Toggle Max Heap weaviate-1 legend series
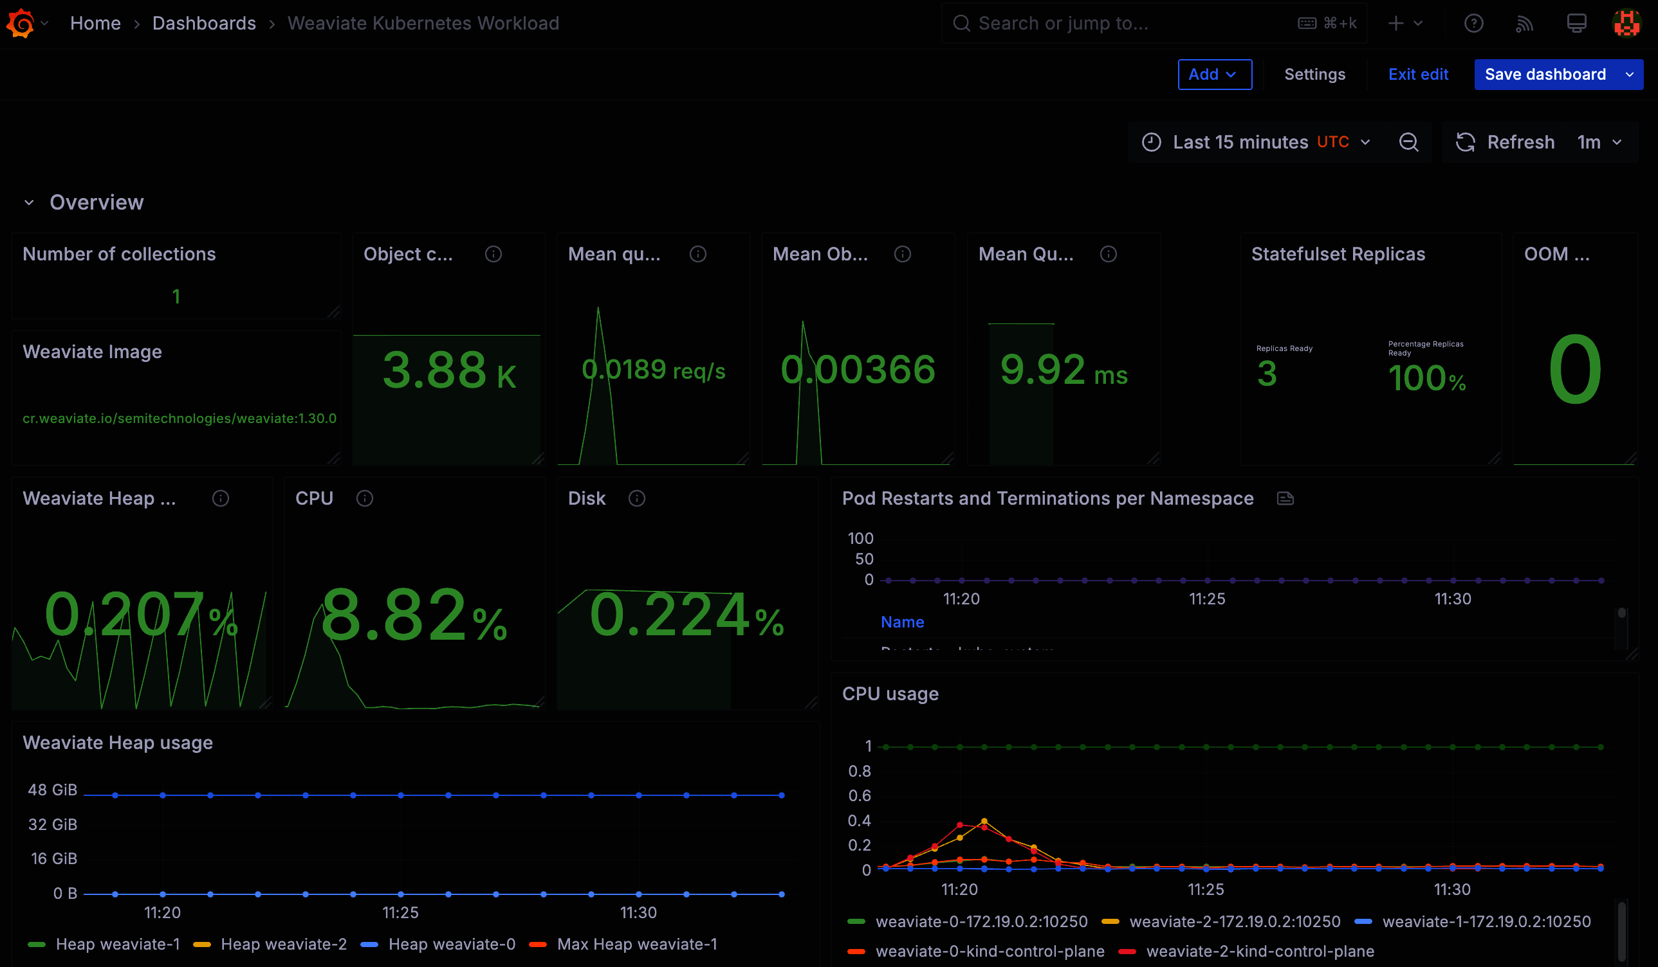1658x967 pixels. click(636, 944)
